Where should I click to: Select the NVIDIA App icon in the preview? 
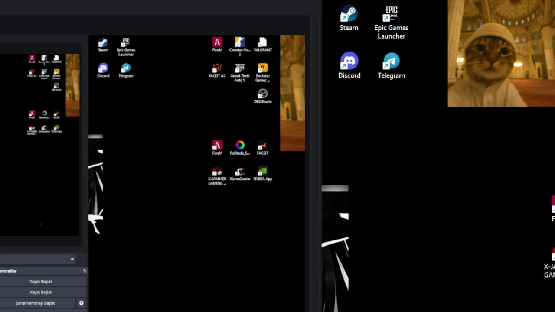click(262, 174)
